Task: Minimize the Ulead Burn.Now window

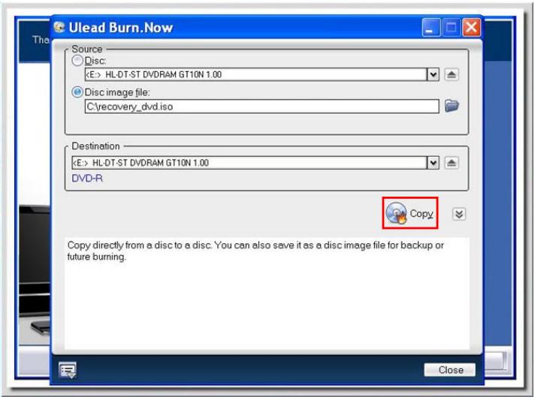Action: click(x=431, y=27)
